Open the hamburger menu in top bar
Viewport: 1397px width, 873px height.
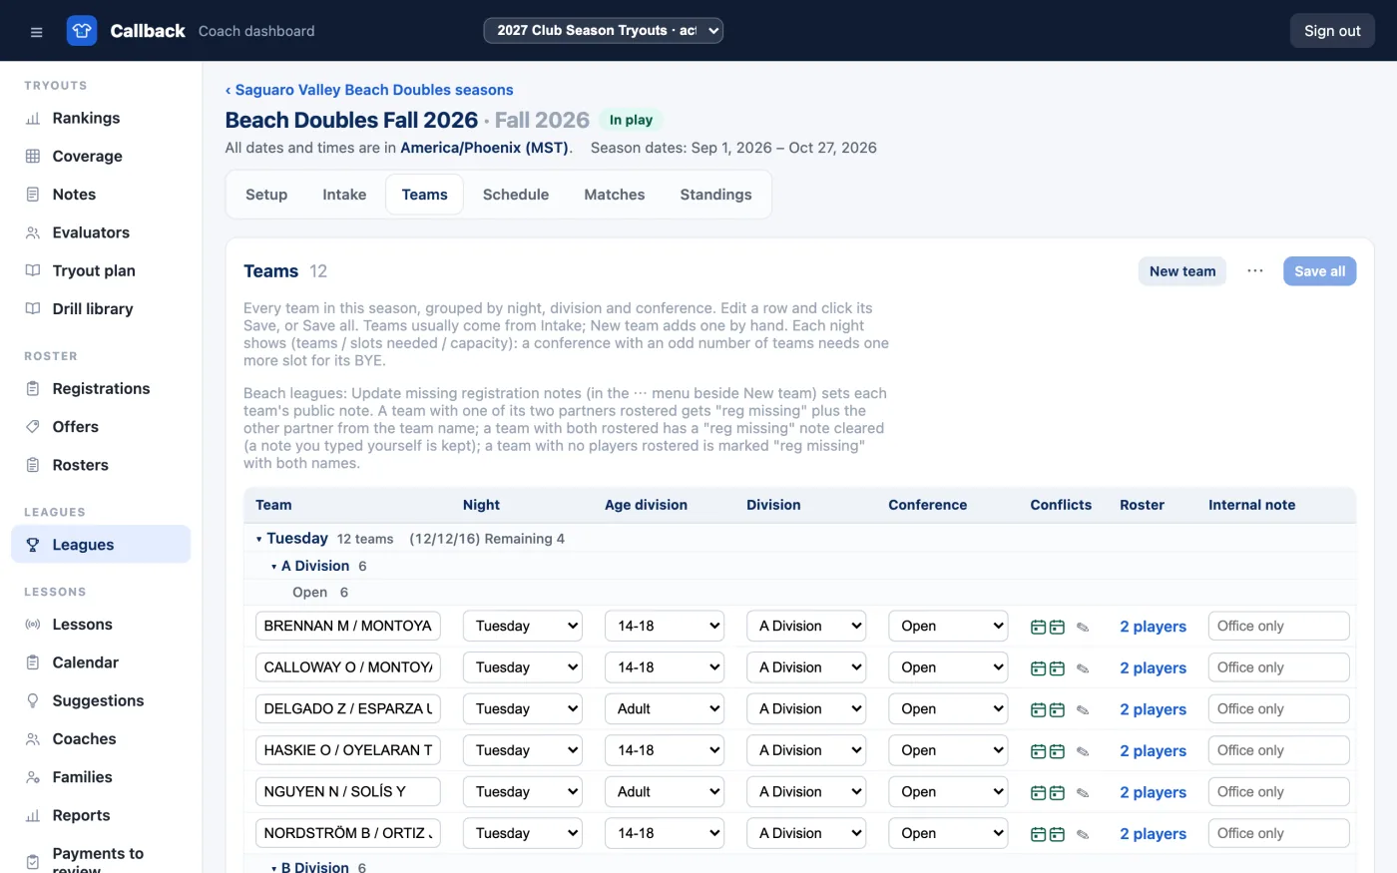pyautogui.click(x=36, y=31)
